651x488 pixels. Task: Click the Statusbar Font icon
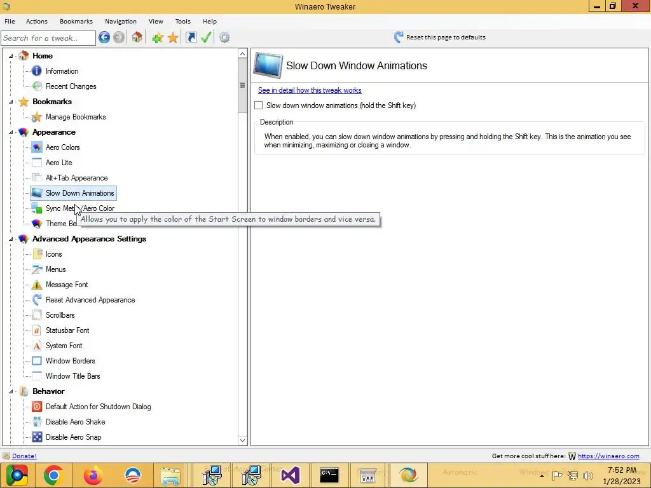pos(36,330)
